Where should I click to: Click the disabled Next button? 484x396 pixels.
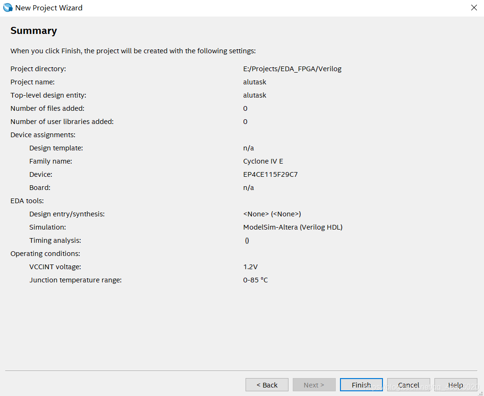pos(314,385)
